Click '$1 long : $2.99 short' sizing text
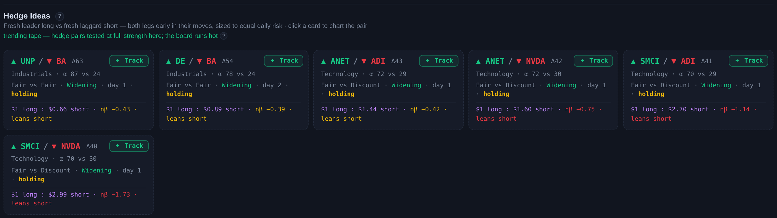 pos(50,195)
